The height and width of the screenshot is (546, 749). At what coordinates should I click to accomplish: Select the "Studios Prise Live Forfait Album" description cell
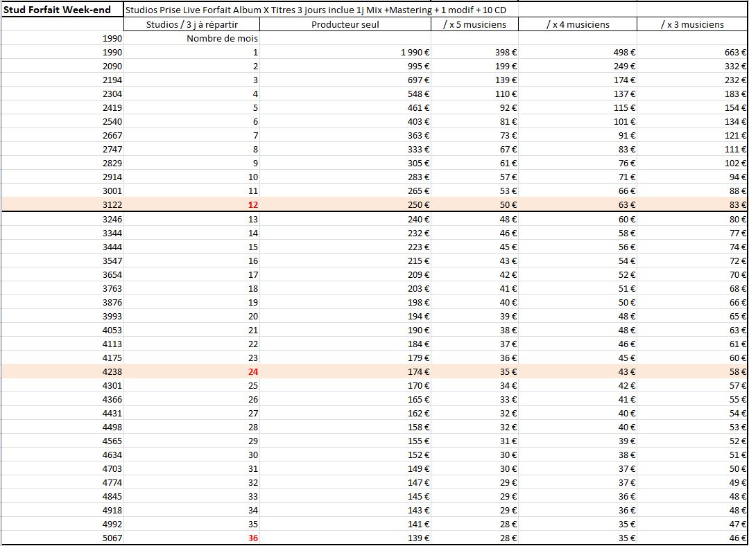coord(319,10)
